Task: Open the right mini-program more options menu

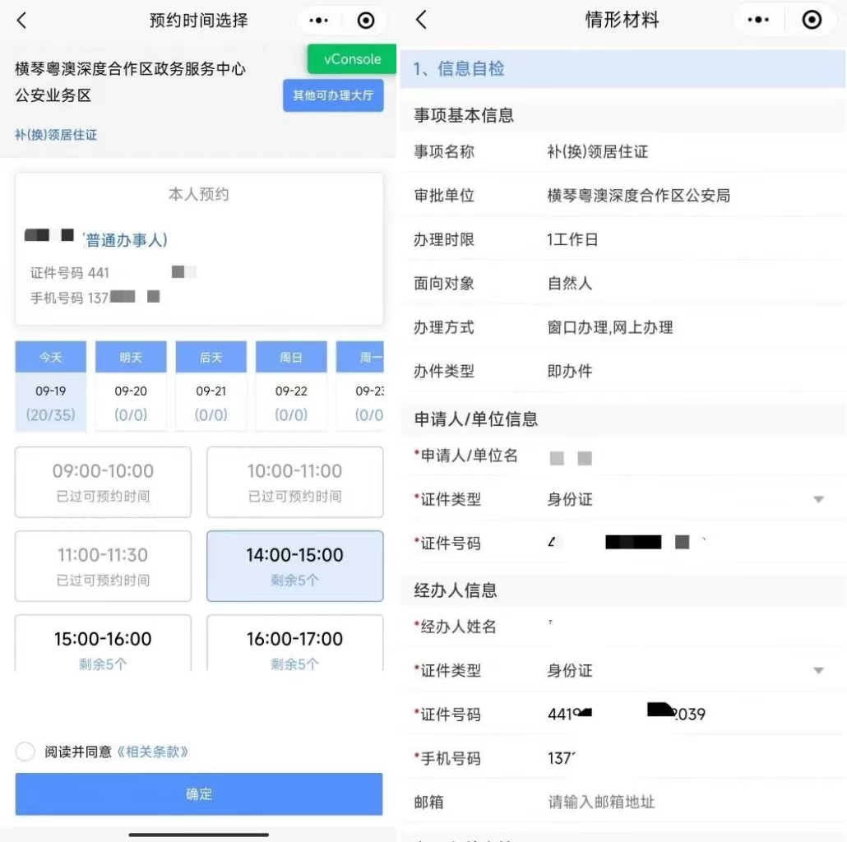Action: coord(757,21)
